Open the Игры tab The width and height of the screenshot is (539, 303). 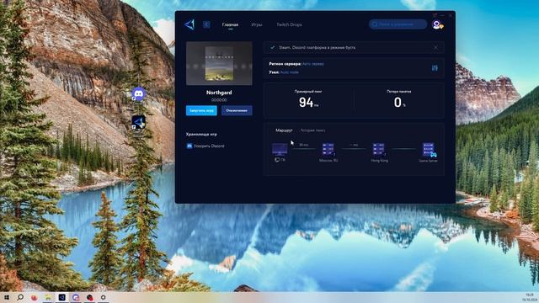(x=256, y=24)
